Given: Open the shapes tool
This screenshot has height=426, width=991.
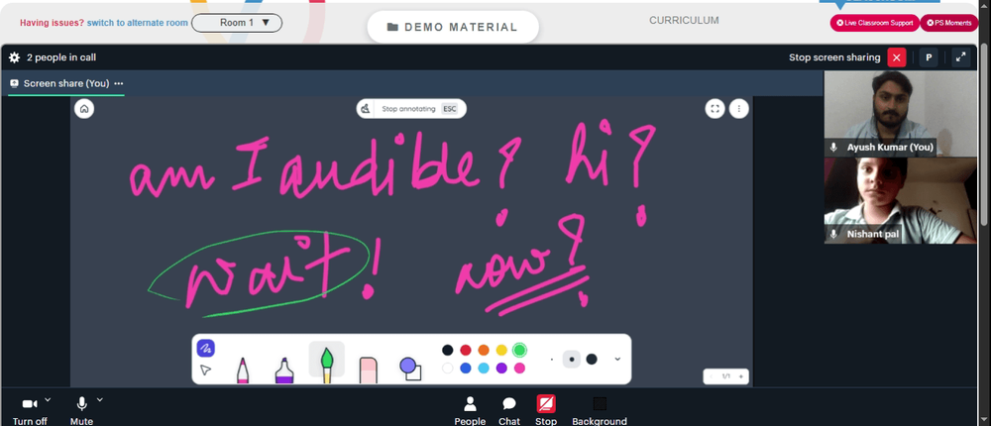Looking at the screenshot, I should click(x=409, y=369).
